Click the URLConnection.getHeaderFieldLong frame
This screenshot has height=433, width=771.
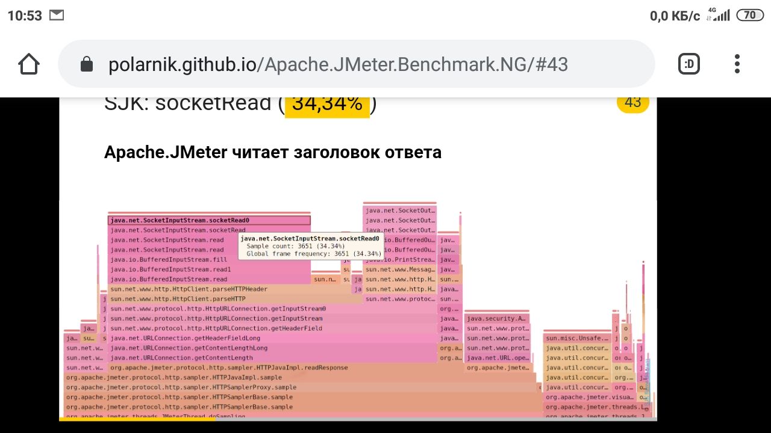point(272,338)
